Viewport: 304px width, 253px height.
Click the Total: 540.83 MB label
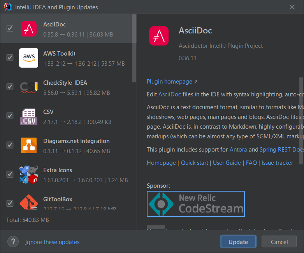coord(28,220)
